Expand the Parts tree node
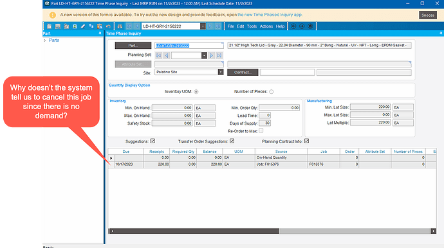This screenshot has height=248, width=444. pyautogui.click(x=45, y=40)
